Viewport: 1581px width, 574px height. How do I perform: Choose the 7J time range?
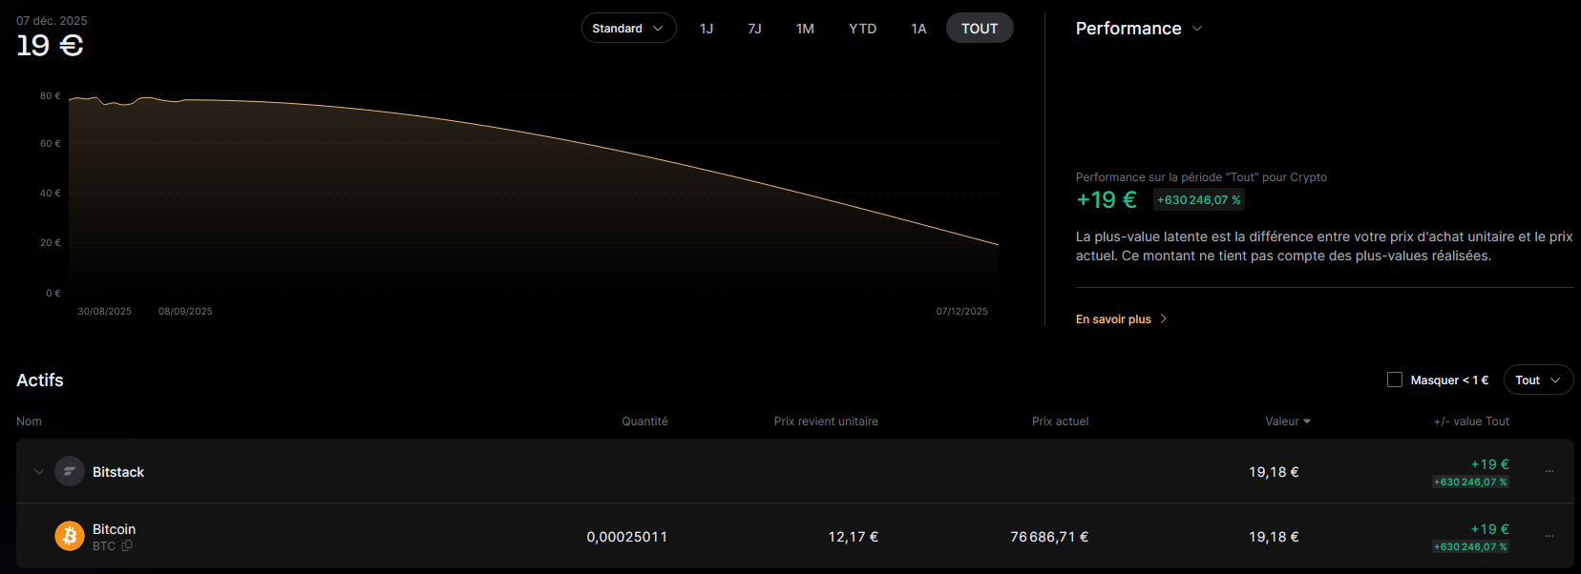(754, 29)
